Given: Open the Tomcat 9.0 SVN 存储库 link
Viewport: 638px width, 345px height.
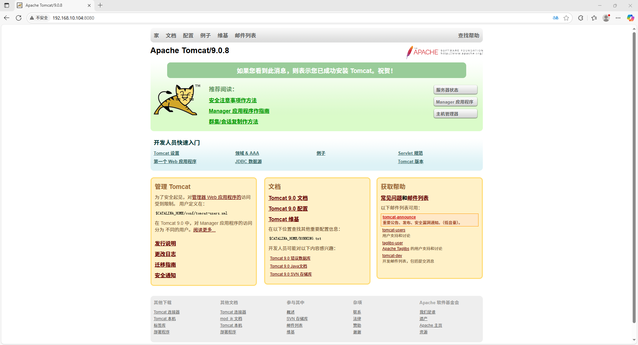Looking at the screenshot, I should pos(291,274).
